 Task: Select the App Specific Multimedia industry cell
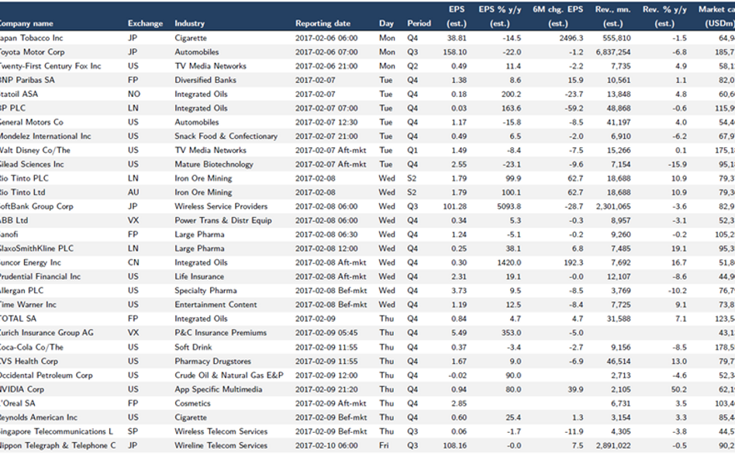(218, 389)
